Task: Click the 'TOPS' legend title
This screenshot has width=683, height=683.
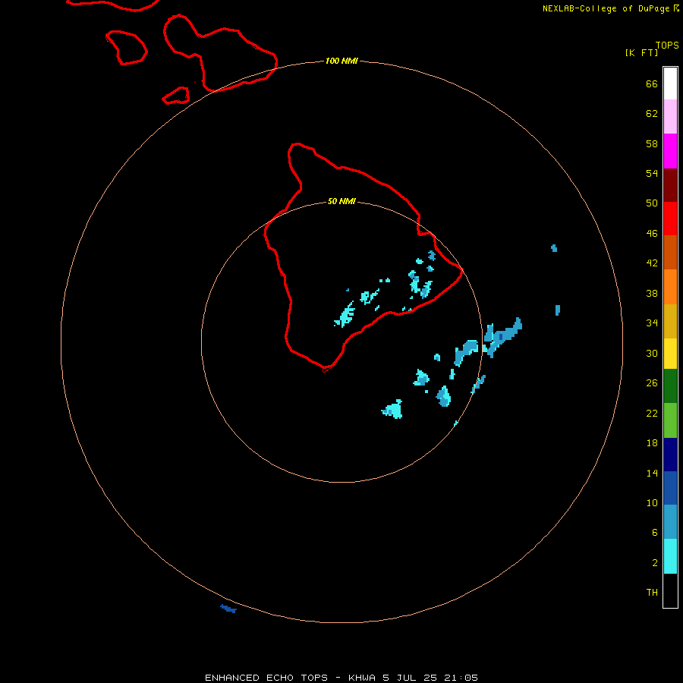Action: tap(667, 45)
